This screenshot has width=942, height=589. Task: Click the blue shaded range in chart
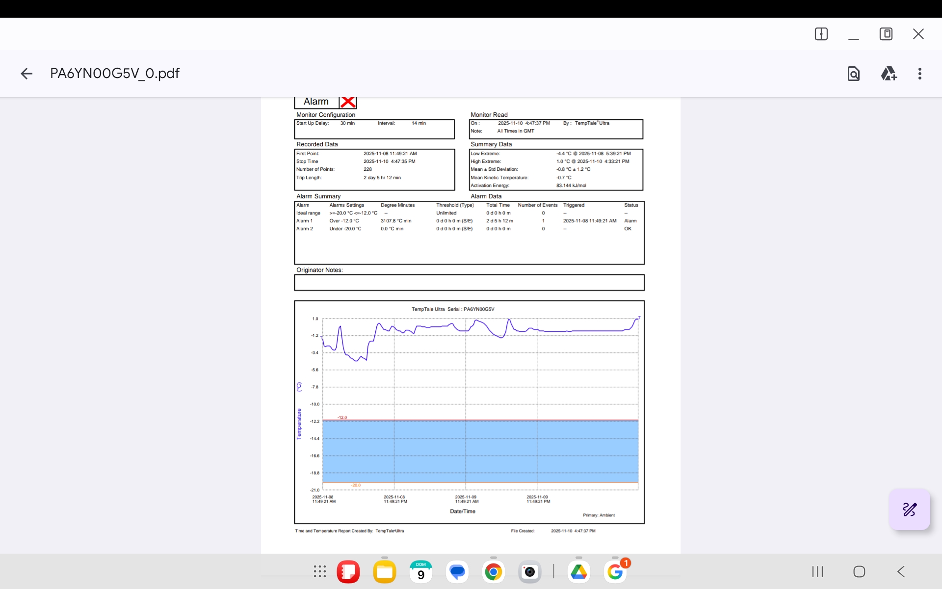tap(480, 451)
